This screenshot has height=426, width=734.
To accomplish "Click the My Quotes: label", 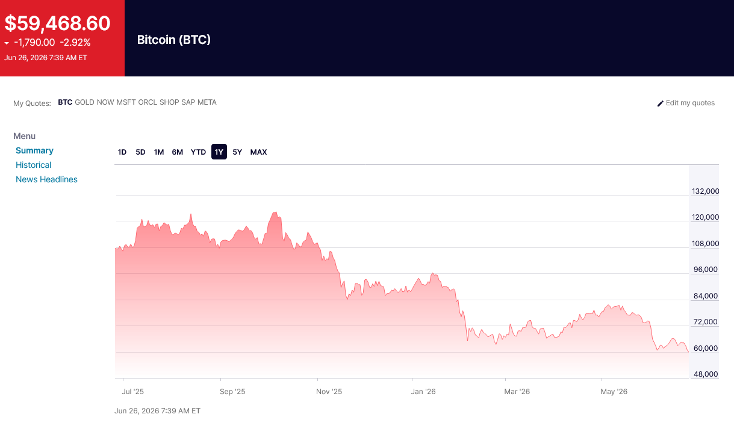I will (x=32, y=103).
